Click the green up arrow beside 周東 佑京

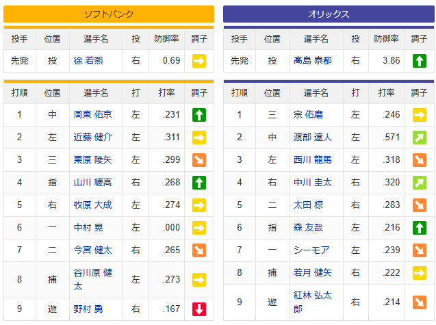(x=199, y=115)
